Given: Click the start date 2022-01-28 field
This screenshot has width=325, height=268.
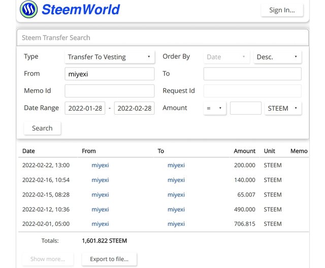Looking at the screenshot, I should [x=85, y=108].
